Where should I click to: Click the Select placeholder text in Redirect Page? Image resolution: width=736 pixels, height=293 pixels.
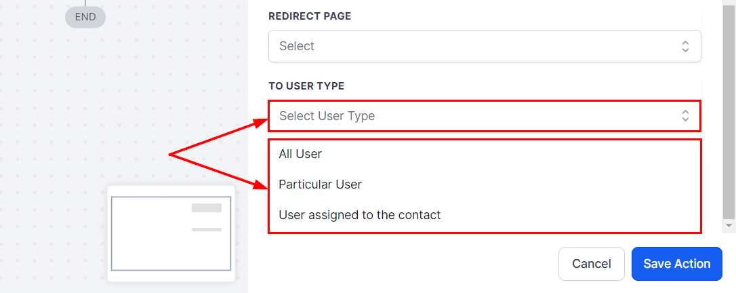coord(297,46)
